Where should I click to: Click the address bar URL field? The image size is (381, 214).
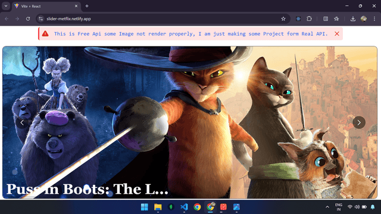tap(160, 18)
